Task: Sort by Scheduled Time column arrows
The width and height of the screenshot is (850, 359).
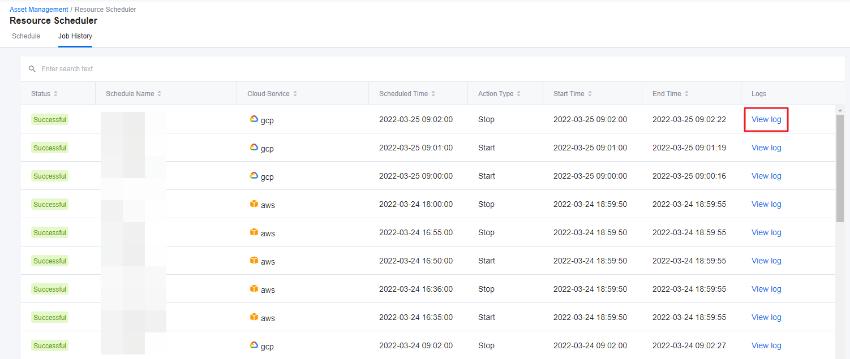Action: click(x=433, y=94)
